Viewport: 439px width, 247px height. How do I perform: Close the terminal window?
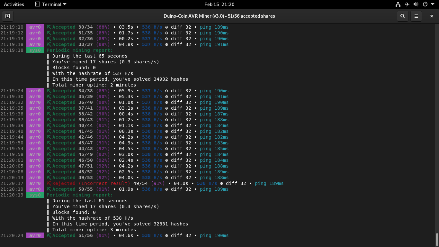[x=432, y=16]
